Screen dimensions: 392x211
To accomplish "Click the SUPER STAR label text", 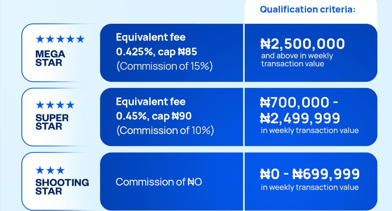I will click(52, 122).
